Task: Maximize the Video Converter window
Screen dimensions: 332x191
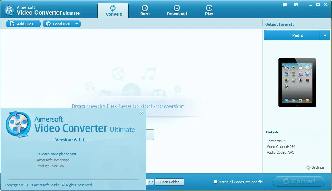Action: 318,5
